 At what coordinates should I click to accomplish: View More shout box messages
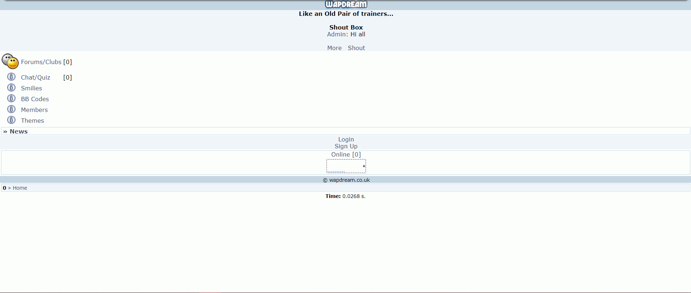click(x=334, y=48)
